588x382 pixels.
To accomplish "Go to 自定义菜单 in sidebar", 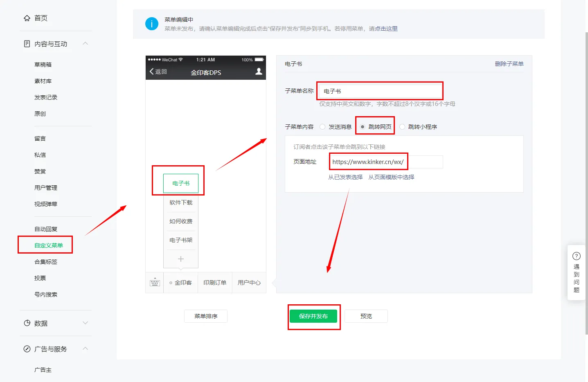I will tap(49, 245).
